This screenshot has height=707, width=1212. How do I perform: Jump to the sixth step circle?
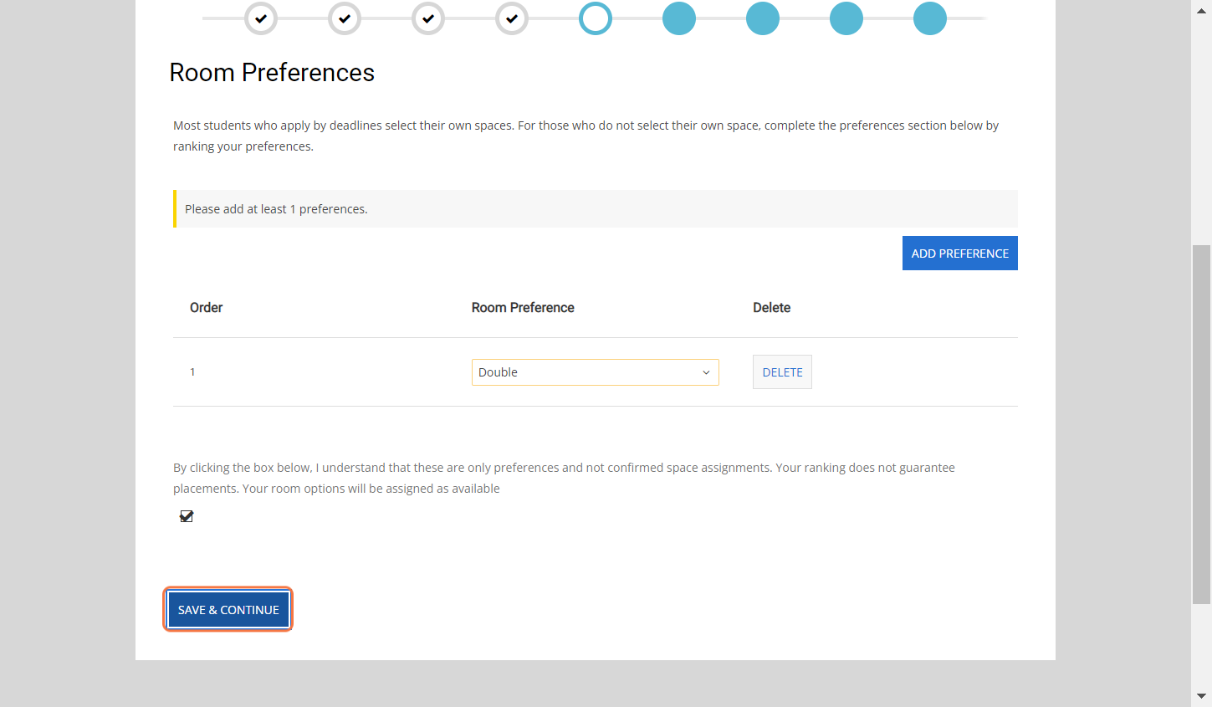(679, 18)
